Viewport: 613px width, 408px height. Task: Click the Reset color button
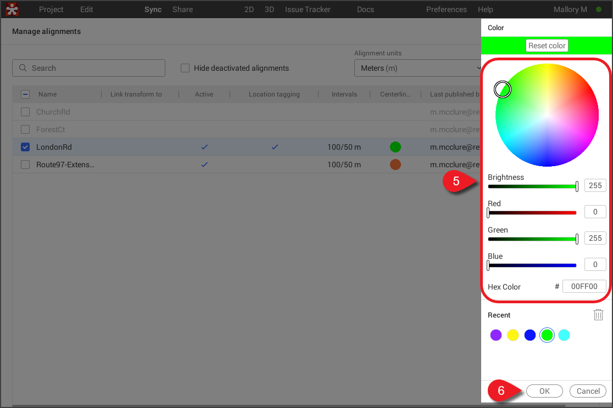pyautogui.click(x=547, y=46)
